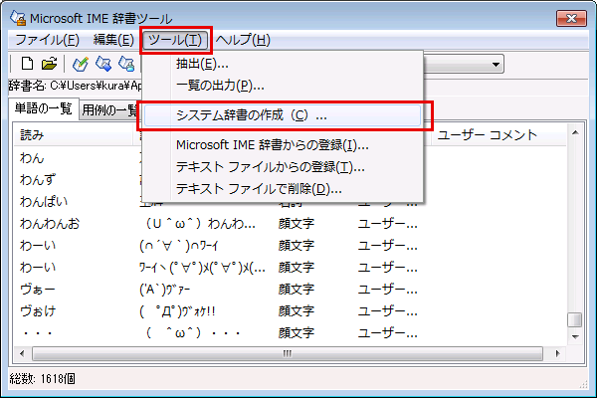Screen dimensions: 597x398
Task: Select the ヴぁー row
Action: (291, 290)
